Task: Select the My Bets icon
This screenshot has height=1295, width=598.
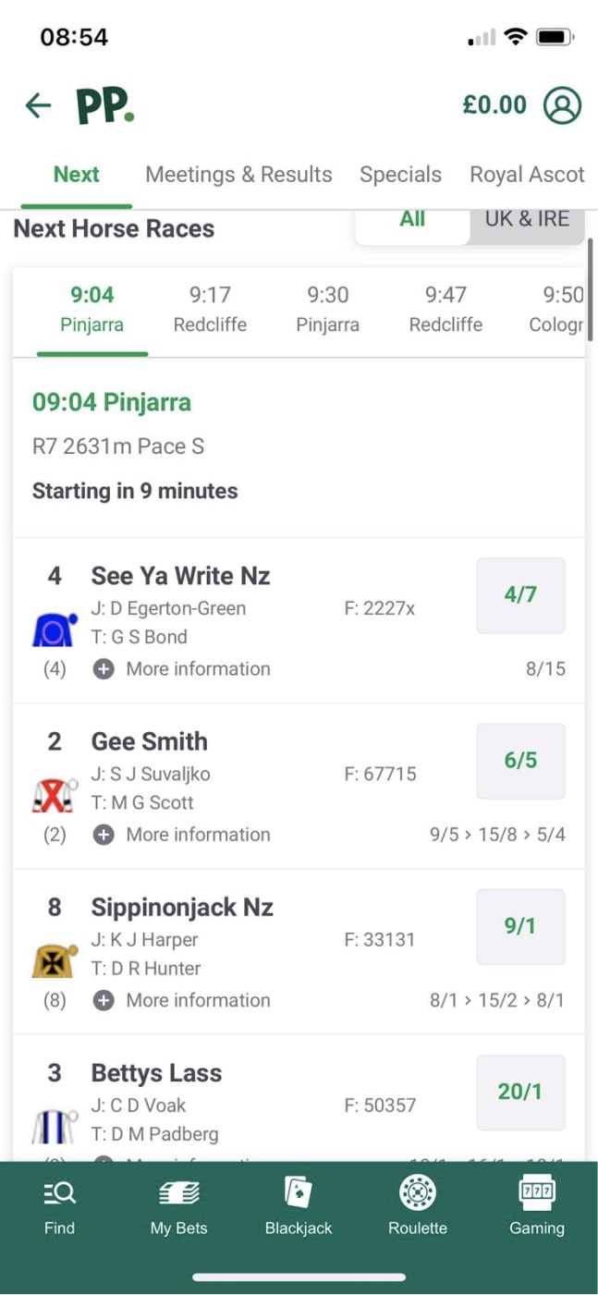Action: (x=178, y=1202)
